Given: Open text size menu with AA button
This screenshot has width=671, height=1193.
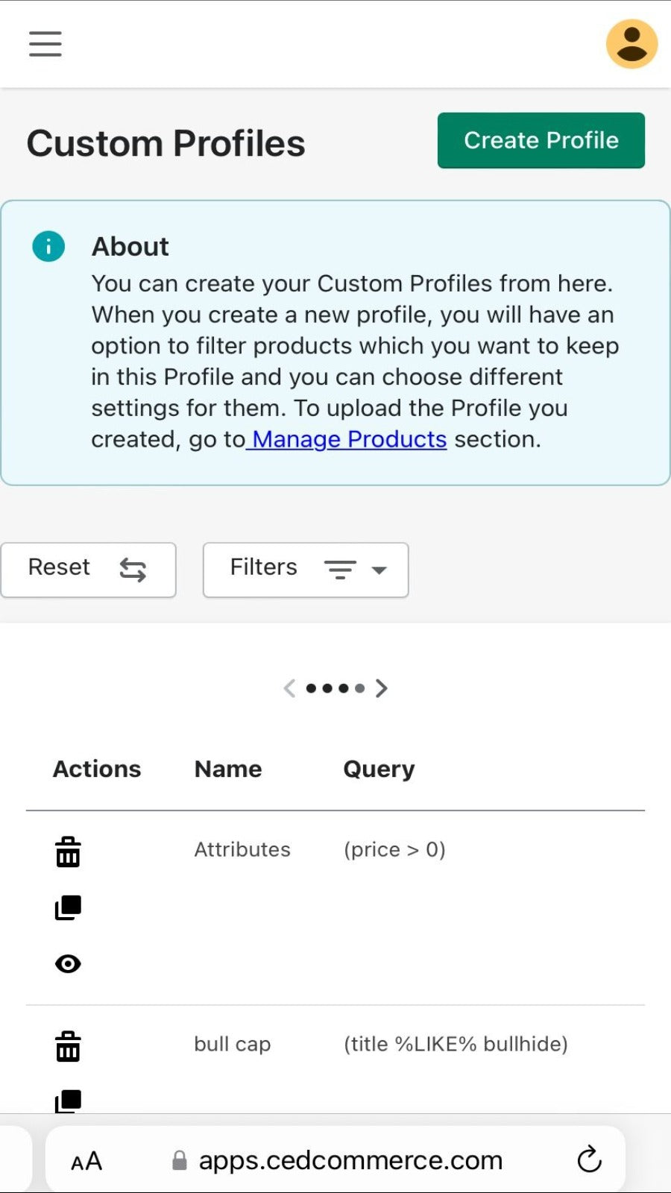Looking at the screenshot, I should [x=85, y=1159].
